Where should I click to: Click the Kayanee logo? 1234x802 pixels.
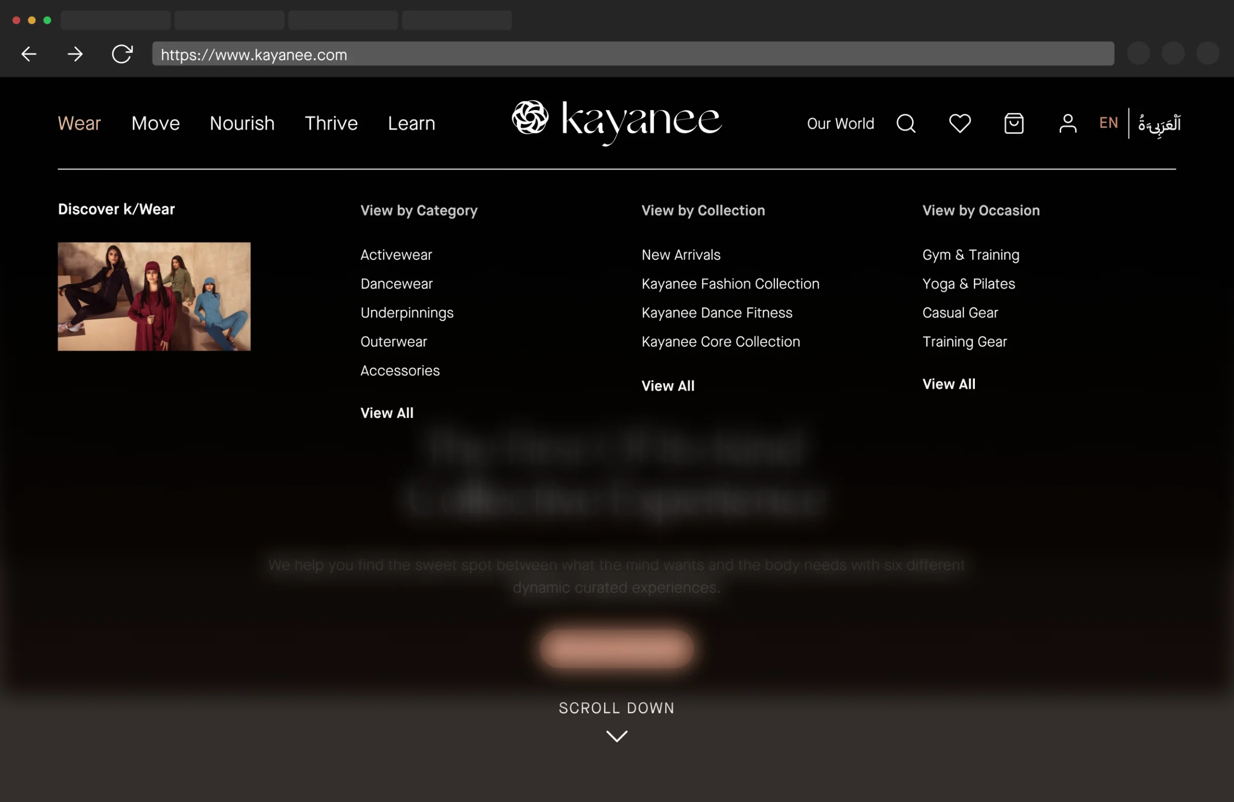point(616,122)
